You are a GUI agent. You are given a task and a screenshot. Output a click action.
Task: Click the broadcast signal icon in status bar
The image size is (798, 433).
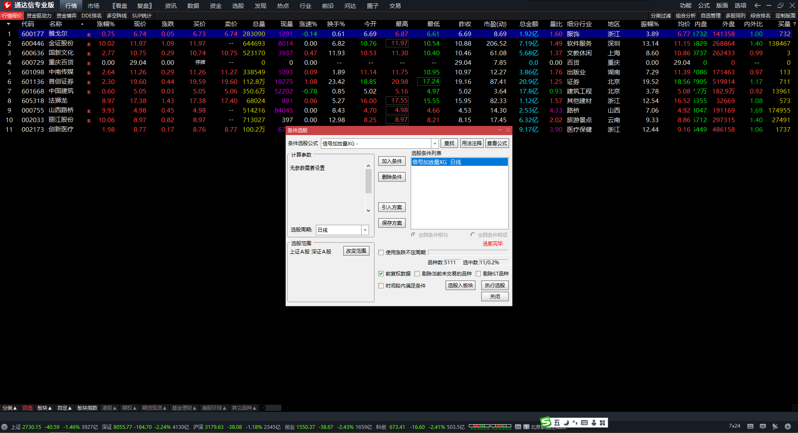click(518, 427)
